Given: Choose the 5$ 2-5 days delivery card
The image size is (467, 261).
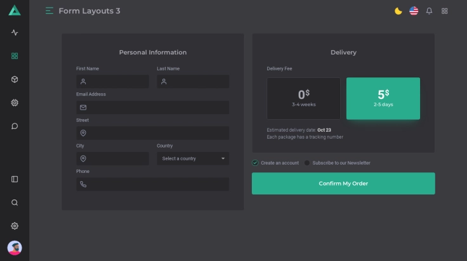Looking at the screenshot, I should tap(383, 98).
